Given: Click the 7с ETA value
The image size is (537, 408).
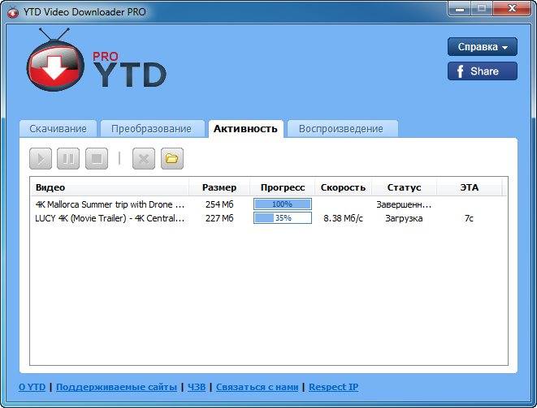Looking at the screenshot, I should 469,218.
